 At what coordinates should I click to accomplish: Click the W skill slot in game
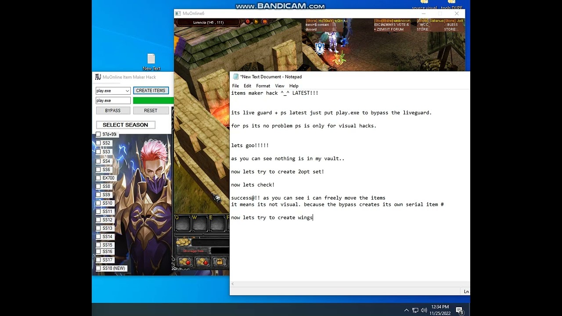pos(200,224)
